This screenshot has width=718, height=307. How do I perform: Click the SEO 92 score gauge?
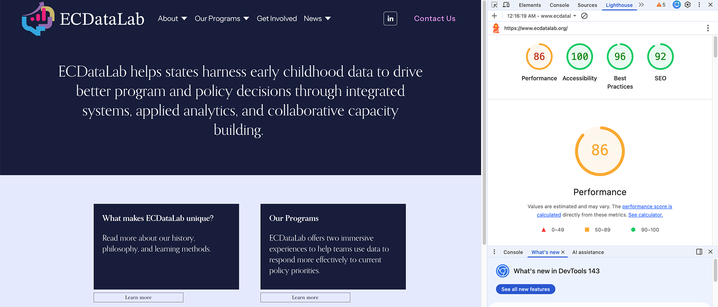click(x=660, y=57)
